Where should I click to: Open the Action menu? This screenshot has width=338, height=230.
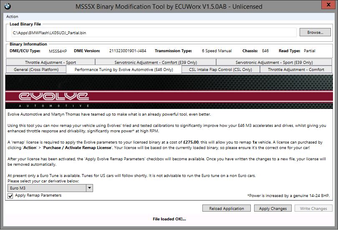[12, 17]
